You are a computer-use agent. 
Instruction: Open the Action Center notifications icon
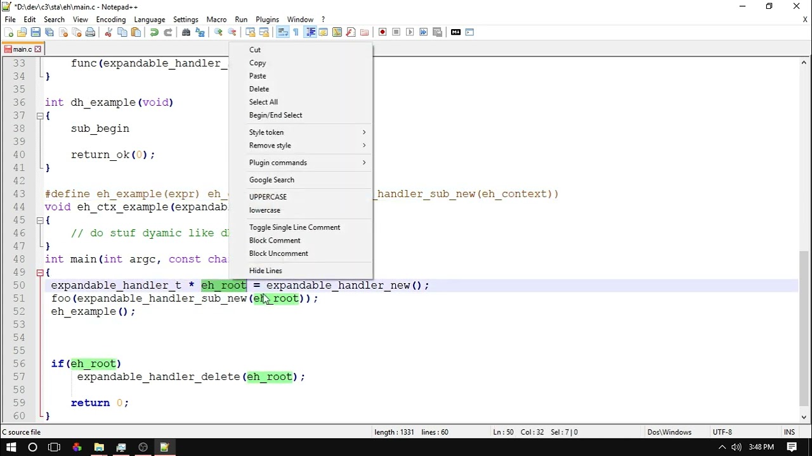click(x=792, y=447)
